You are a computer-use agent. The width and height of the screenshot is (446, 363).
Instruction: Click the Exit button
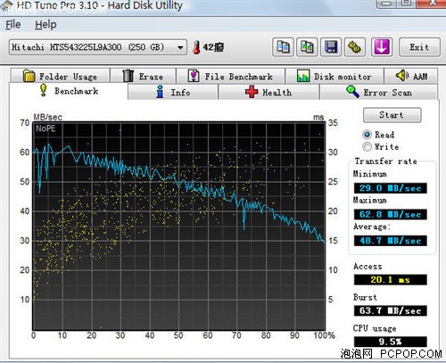(419, 47)
